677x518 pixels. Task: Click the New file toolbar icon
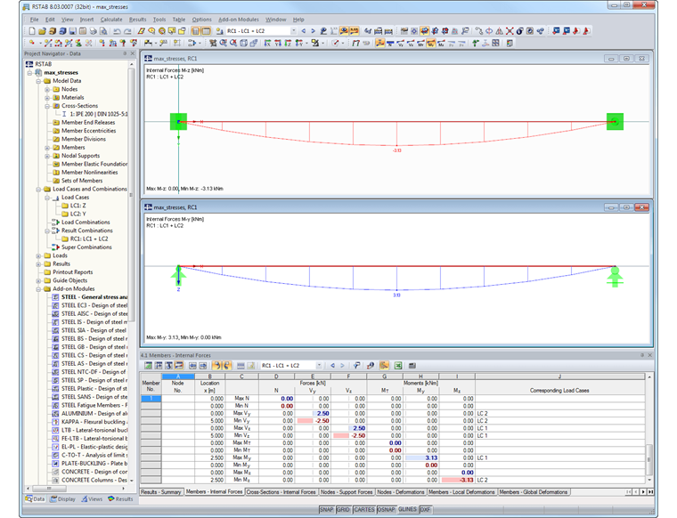(30, 30)
